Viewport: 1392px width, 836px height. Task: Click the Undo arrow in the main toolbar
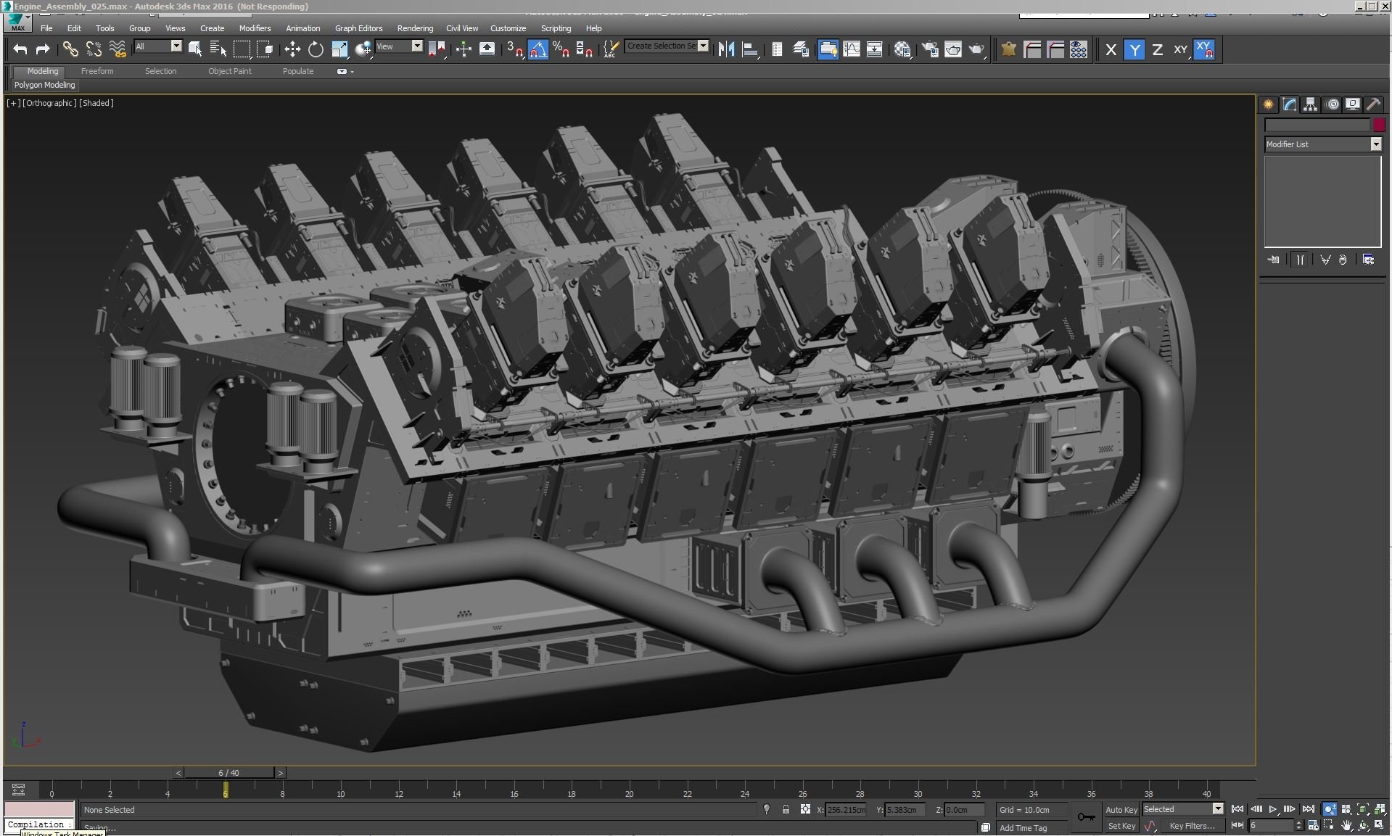[20, 49]
